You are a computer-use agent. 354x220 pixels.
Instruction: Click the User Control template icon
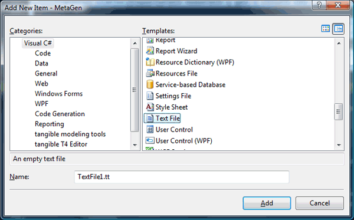tap(150, 130)
